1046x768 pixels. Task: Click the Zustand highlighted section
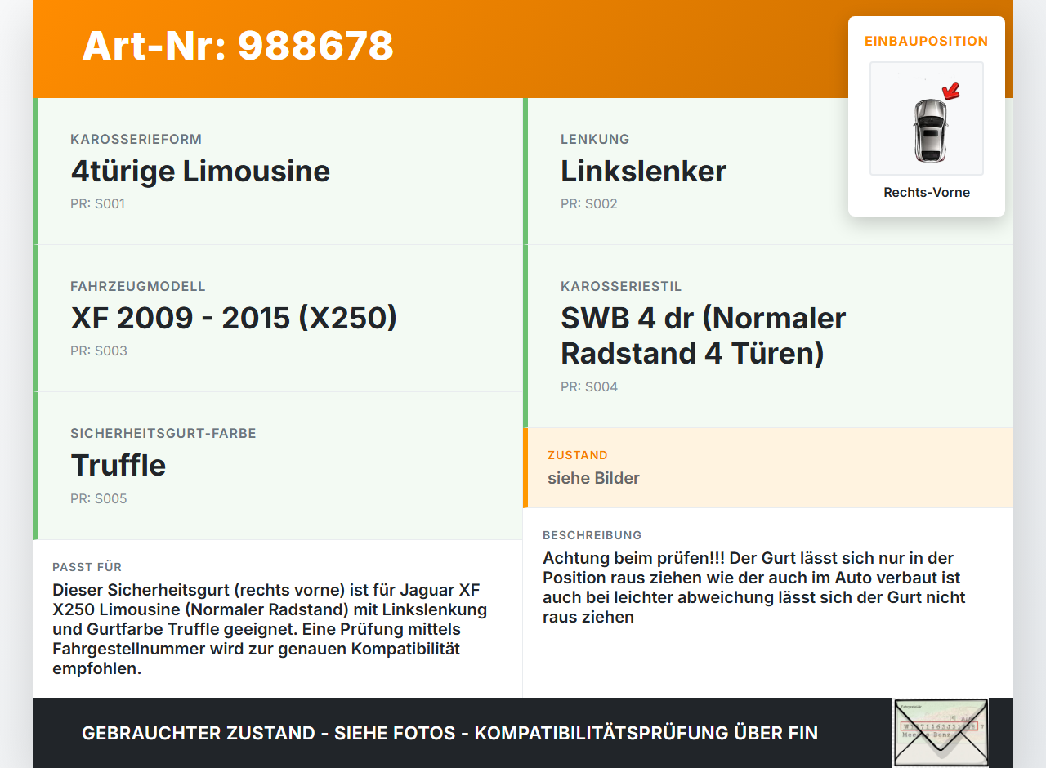tap(768, 467)
